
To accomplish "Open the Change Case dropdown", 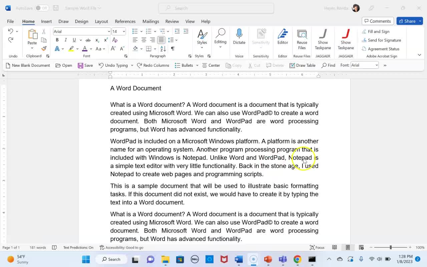I will pos(100,49).
